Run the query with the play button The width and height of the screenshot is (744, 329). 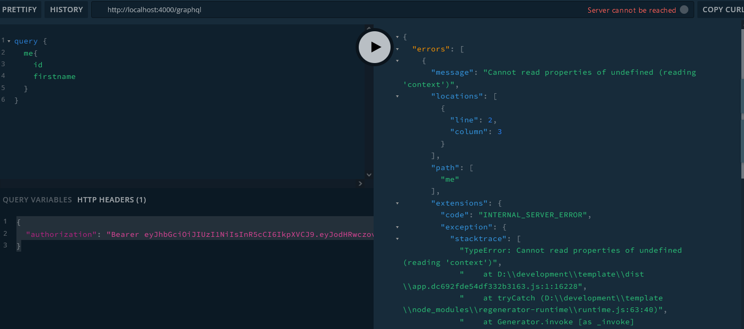[375, 47]
